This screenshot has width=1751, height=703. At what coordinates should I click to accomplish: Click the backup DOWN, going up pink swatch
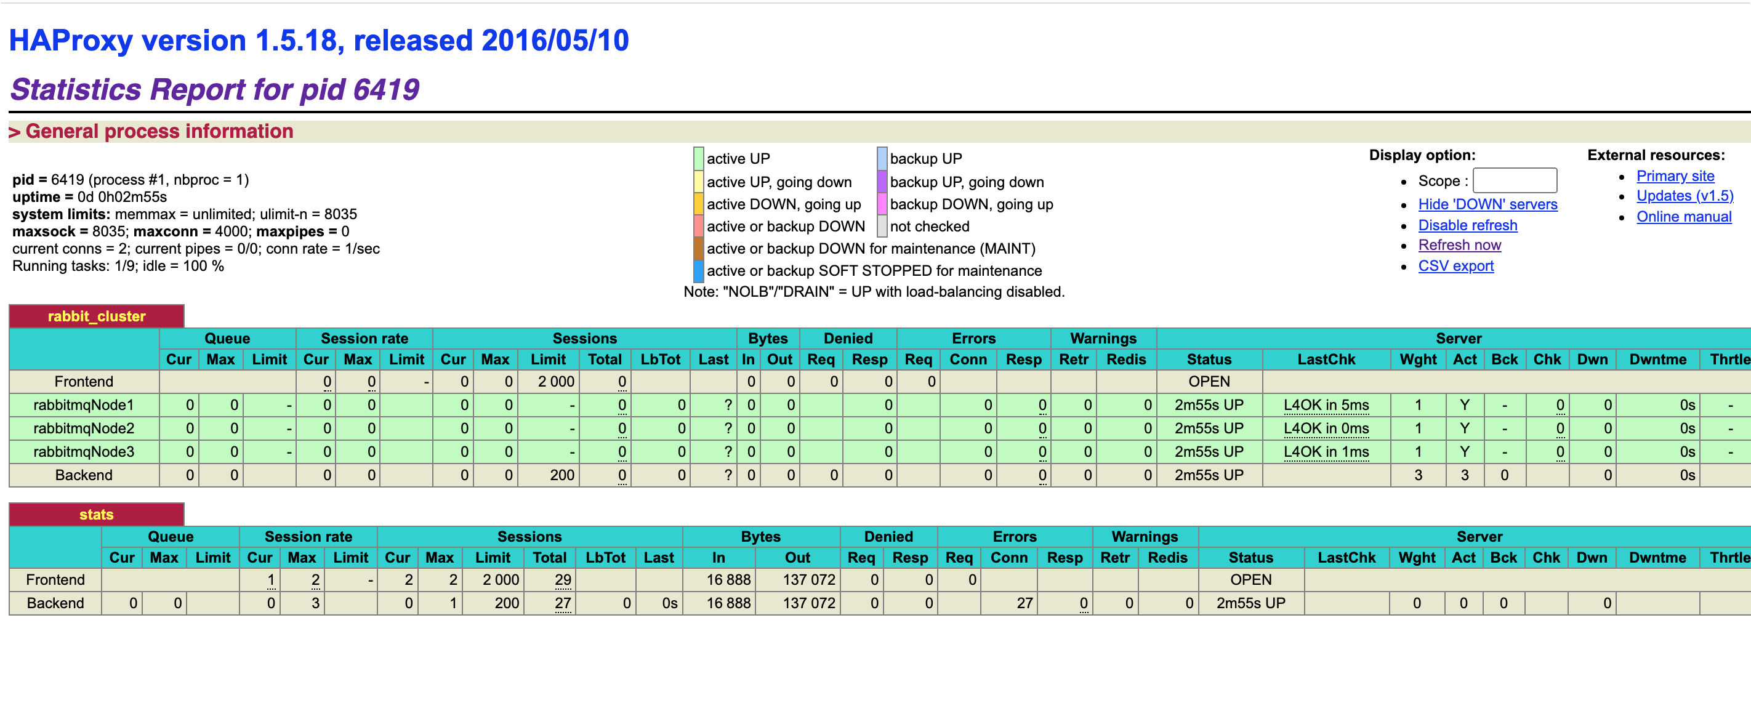[882, 204]
